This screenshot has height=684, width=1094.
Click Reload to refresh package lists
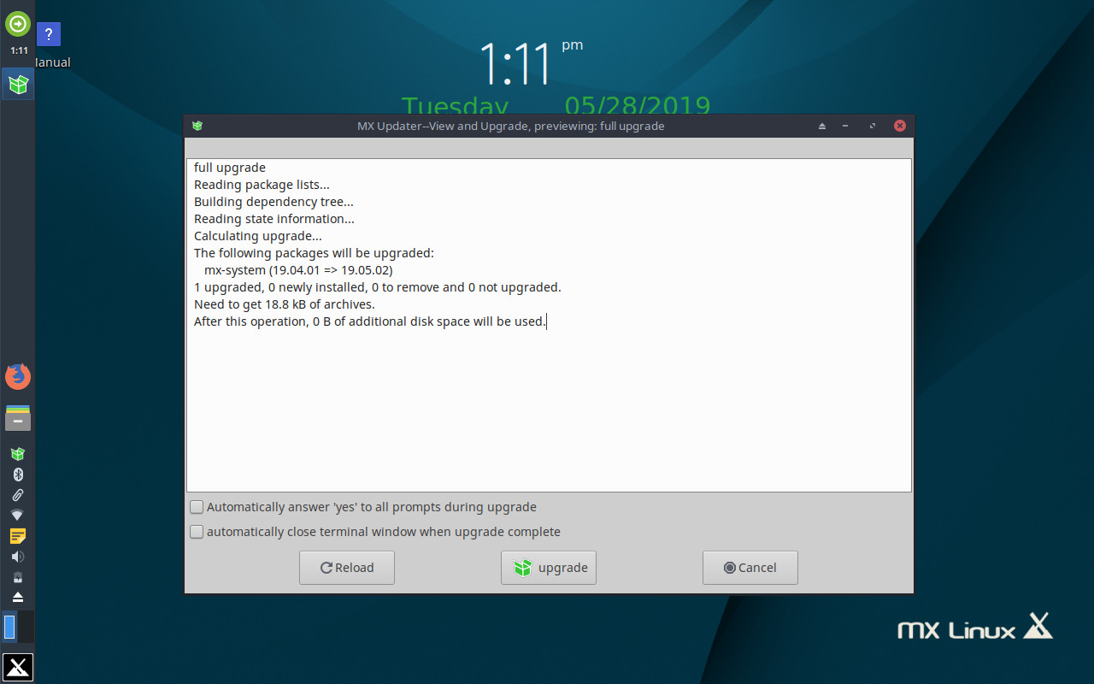click(x=346, y=567)
